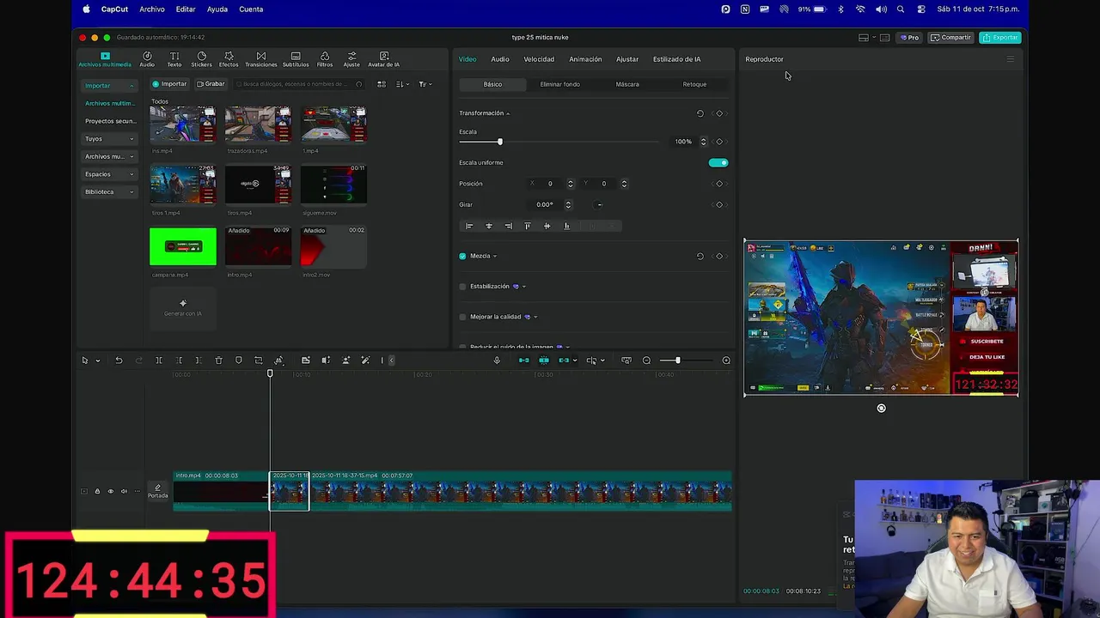Image resolution: width=1100 pixels, height=618 pixels.
Task: Switch media view to grid layout icon
Action: coord(382,84)
